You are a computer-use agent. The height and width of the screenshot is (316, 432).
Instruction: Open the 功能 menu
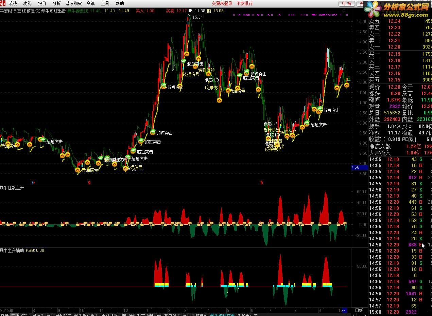(x=28, y=3)
